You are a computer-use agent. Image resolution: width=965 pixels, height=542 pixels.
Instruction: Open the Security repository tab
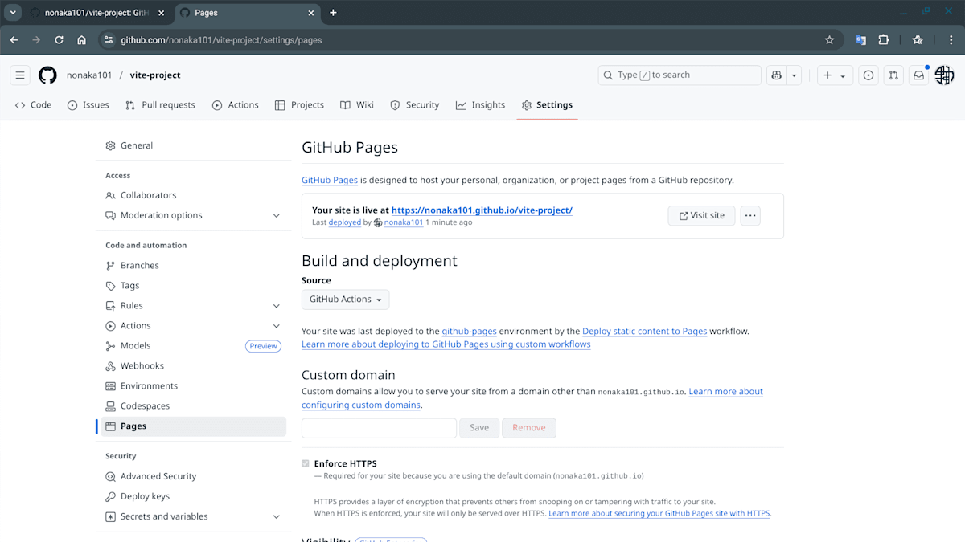pos(414,105)
